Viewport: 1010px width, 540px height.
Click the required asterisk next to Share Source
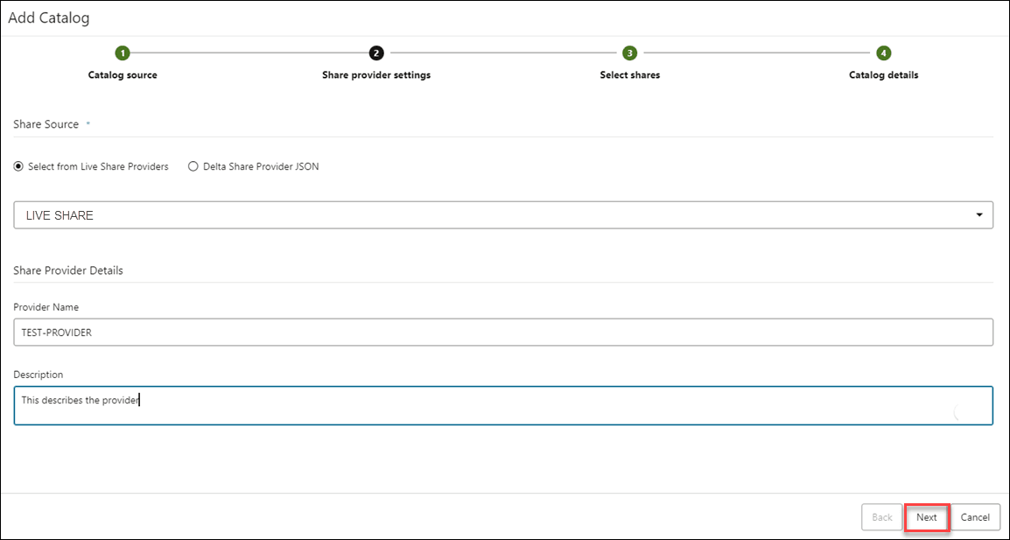point(86,123)
